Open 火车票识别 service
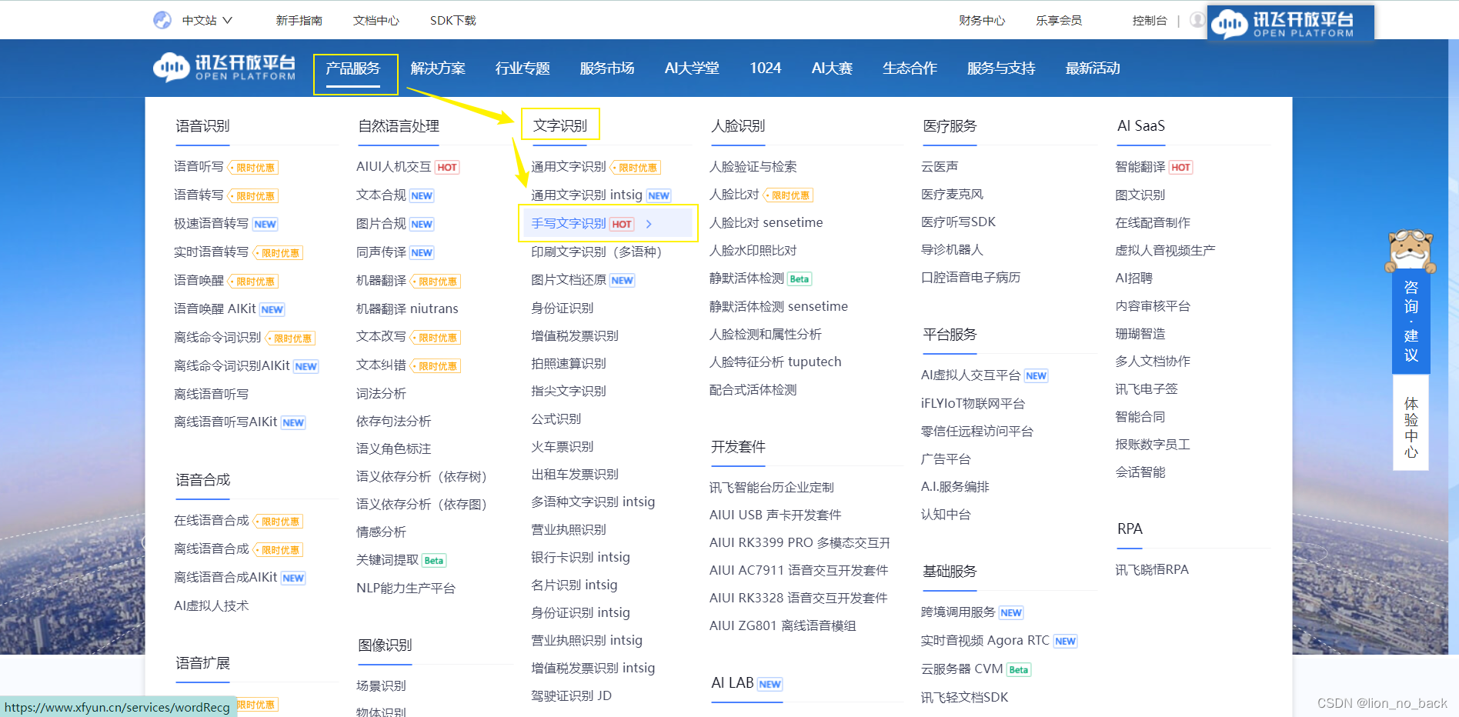 563,446
